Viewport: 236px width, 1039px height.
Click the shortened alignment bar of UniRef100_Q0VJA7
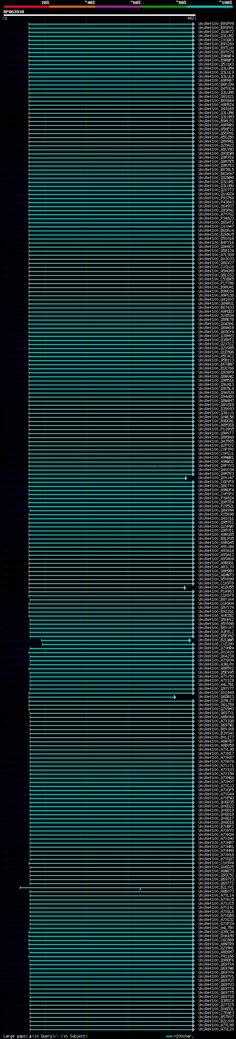[x=108, y=478]
